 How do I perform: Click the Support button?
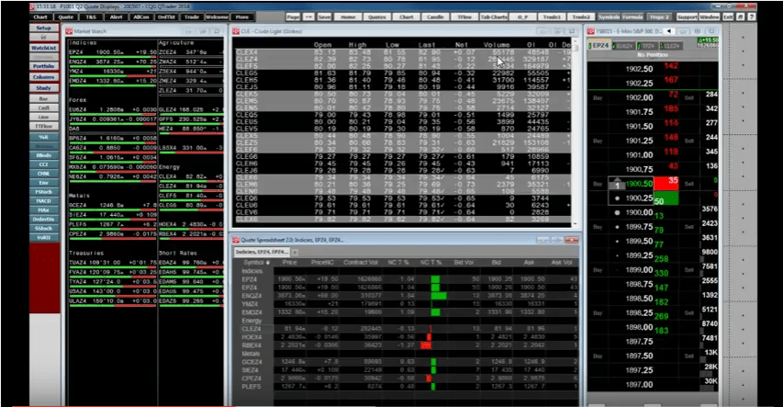(688, 17)
